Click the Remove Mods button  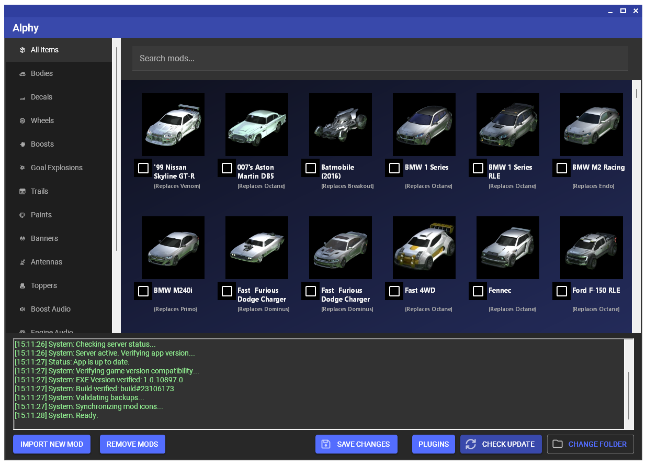(132, 444)
